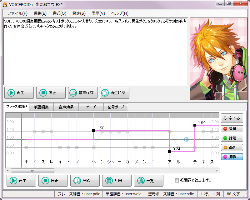Stop phrase playback with lower 停止 button

53,181
